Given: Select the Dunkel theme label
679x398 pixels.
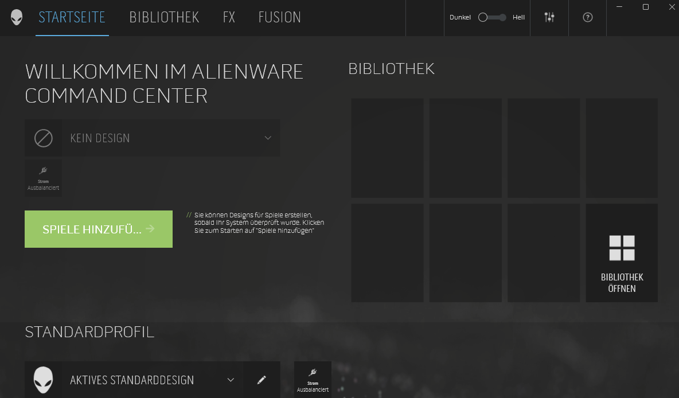Looking at the screenshot, I should pyautogui.click(x=460, y=17).
